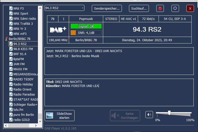Open the 94.3 RS2 station dropdown
This screenshot has width=198, height=132.
pos(64,8)
